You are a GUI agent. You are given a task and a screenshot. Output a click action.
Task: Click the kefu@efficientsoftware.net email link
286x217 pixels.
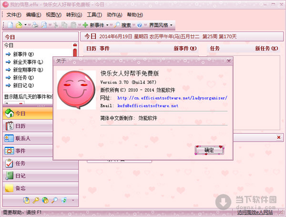(x=148, y=106)
